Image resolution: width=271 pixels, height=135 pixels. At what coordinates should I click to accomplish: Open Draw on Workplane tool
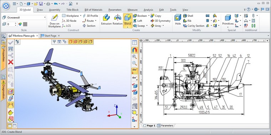(55, 21)
